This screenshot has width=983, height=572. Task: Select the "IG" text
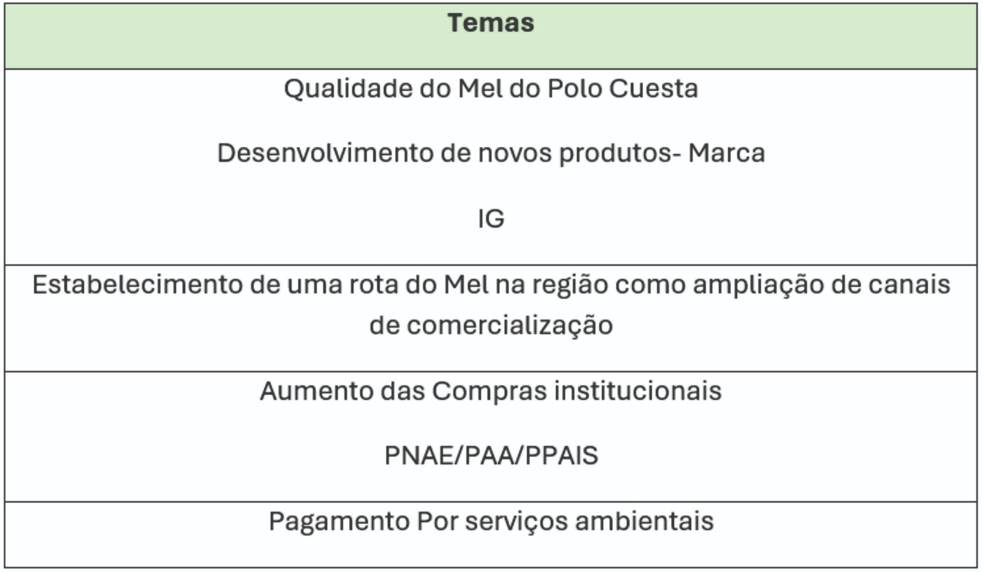point(490,219)
